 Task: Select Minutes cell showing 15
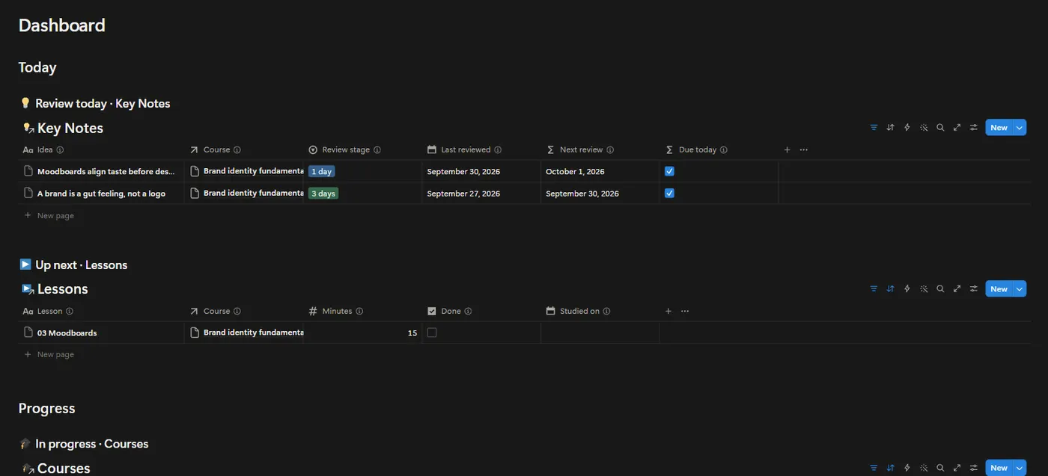(363, 333)
